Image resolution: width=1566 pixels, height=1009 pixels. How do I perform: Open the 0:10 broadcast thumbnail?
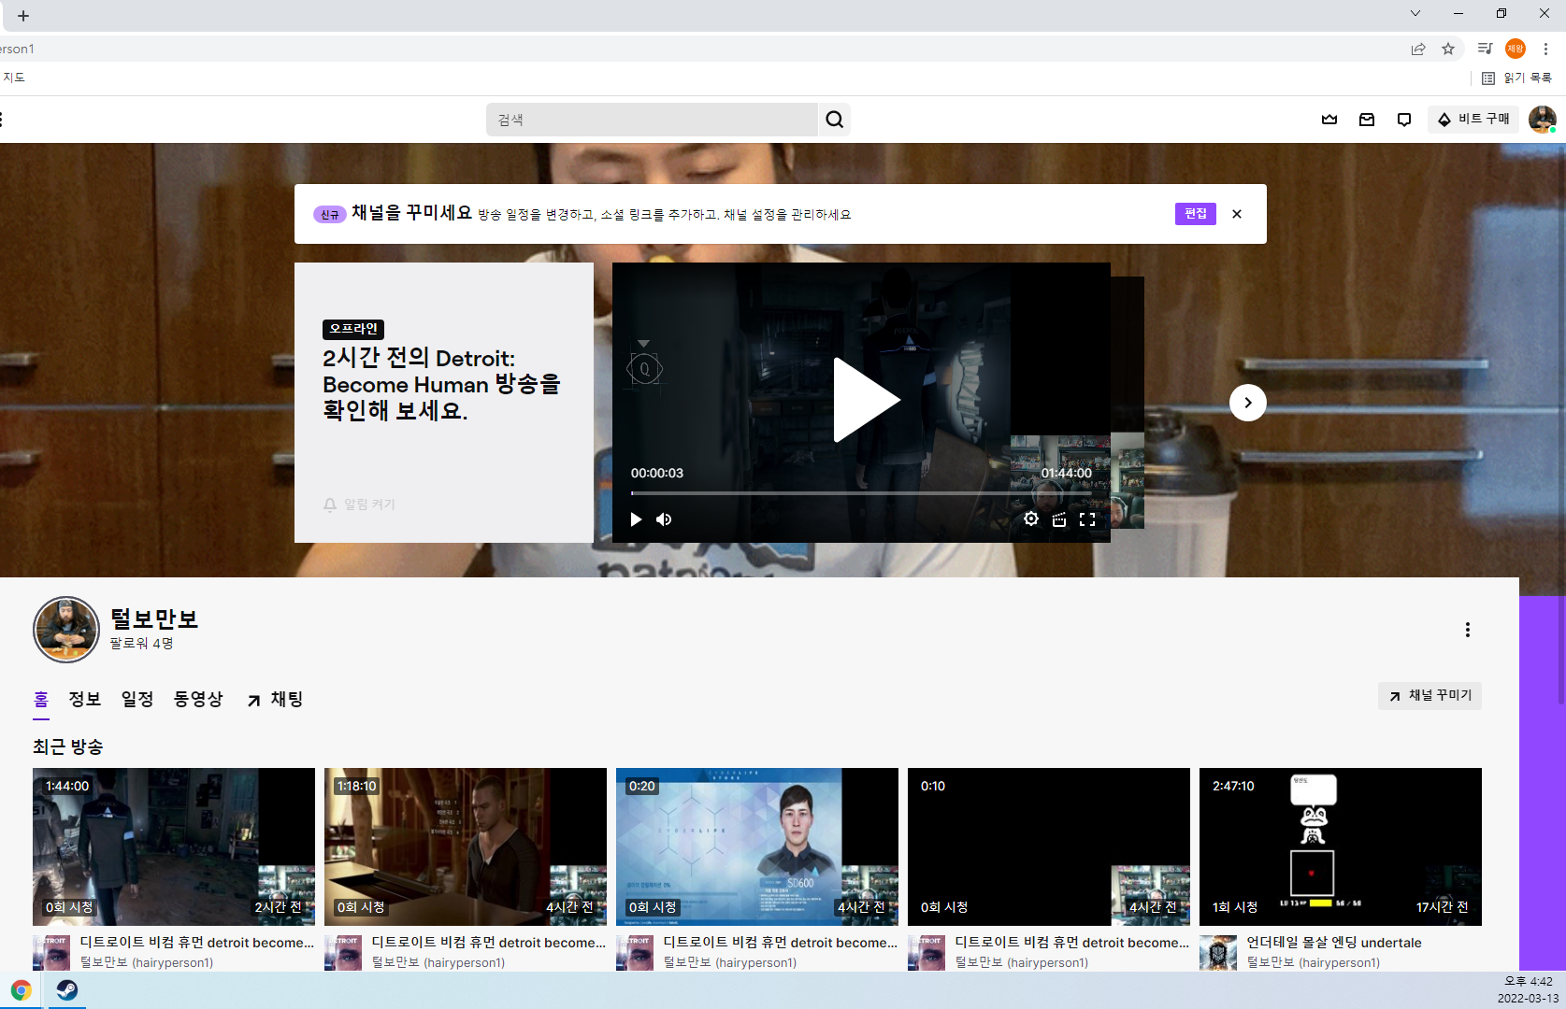1049,846
